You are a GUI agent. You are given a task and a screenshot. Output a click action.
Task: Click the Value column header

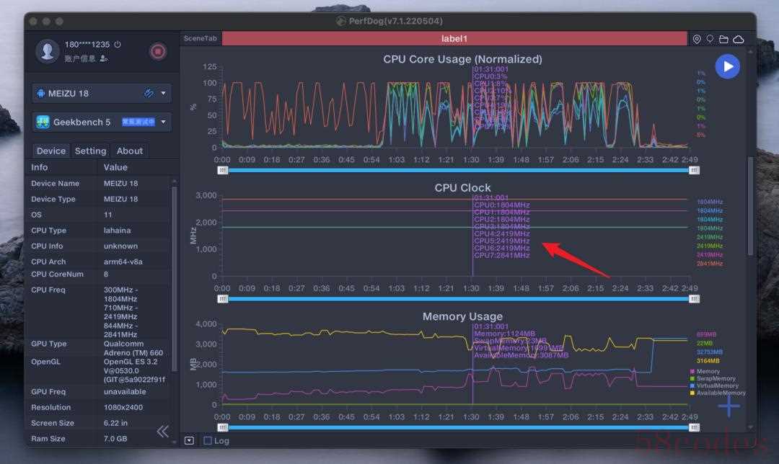pyautogui.click(x=115, y=167)
